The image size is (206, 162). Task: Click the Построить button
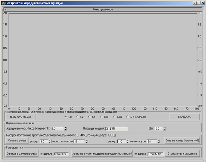(185, 117)
